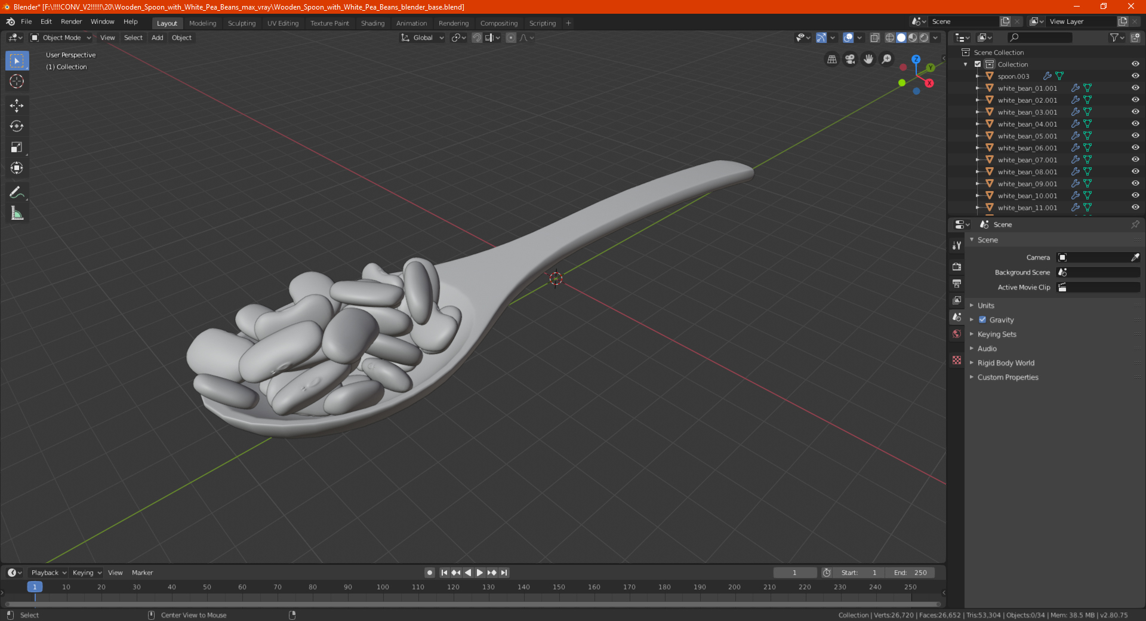This screenshot has width=1146, height=621.
Task: Hide white_bean_05.001 object visibility
Action: point(1135,136)
